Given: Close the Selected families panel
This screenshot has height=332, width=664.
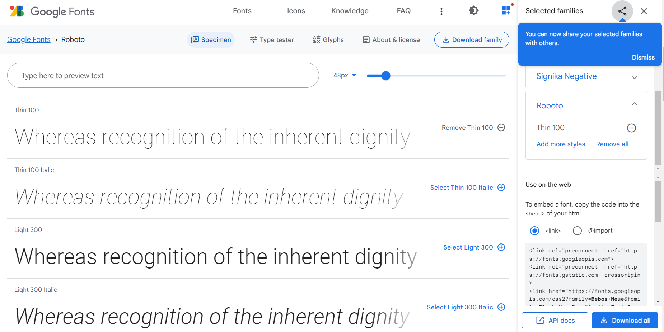Looking at the screenshot, I should [644, 11].
